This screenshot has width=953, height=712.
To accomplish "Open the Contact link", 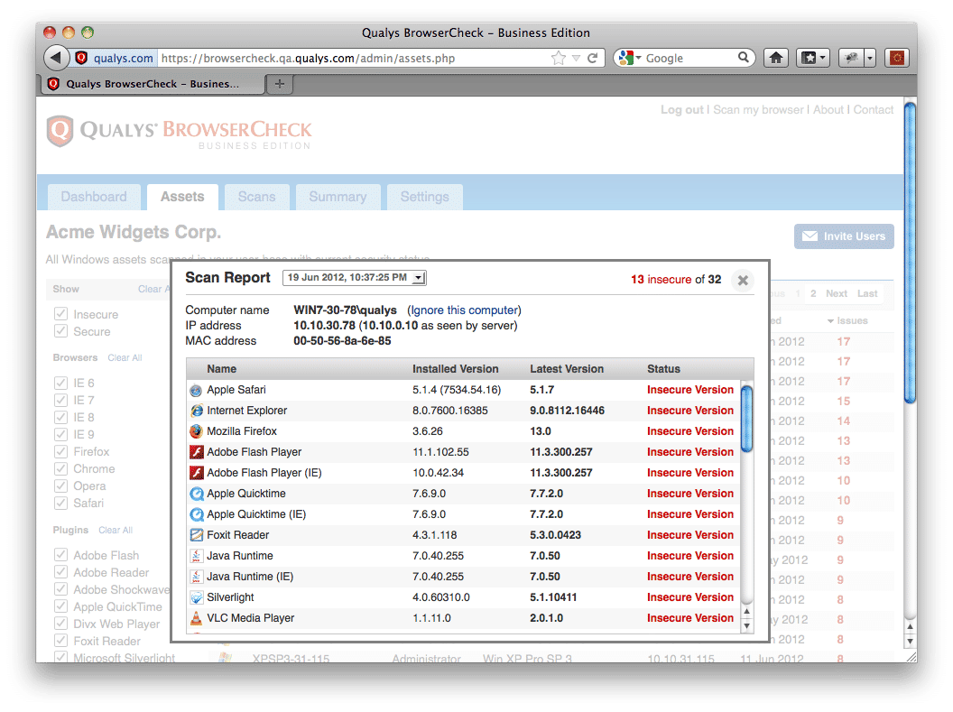I will (x=874, y=110).
